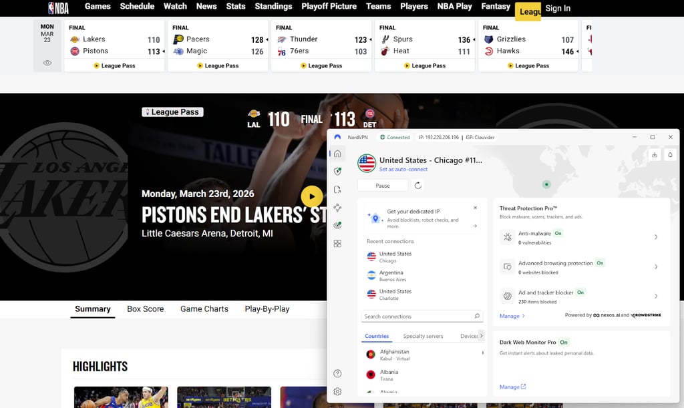Expand more tabs arrow next to Devices
Screen dimensions: 684x408
pyautogui.click(x=481, y=336)
